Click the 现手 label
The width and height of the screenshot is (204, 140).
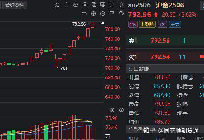(182, 113)
